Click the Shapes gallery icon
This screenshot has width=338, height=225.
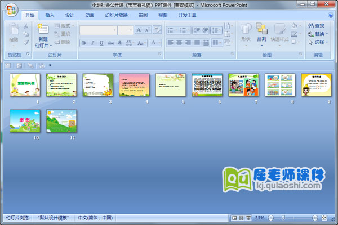pyautogui.click(x=246, y=29)
